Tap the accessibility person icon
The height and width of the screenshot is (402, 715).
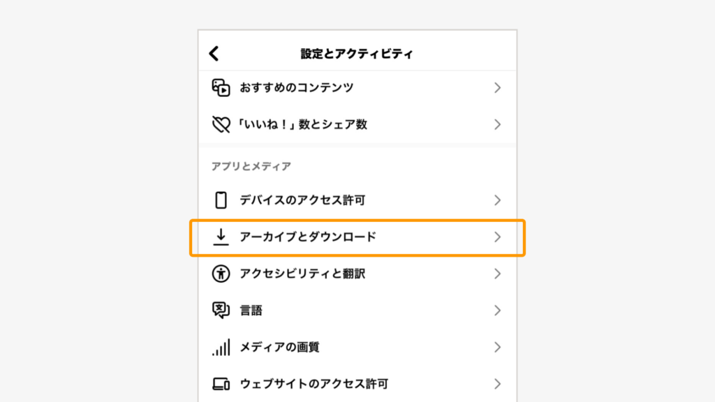pos(221,274)
